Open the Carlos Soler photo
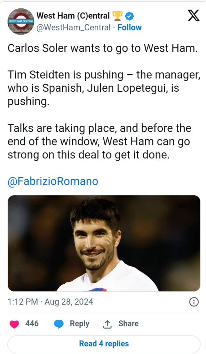The image size is (206, 354). point(104,243)
